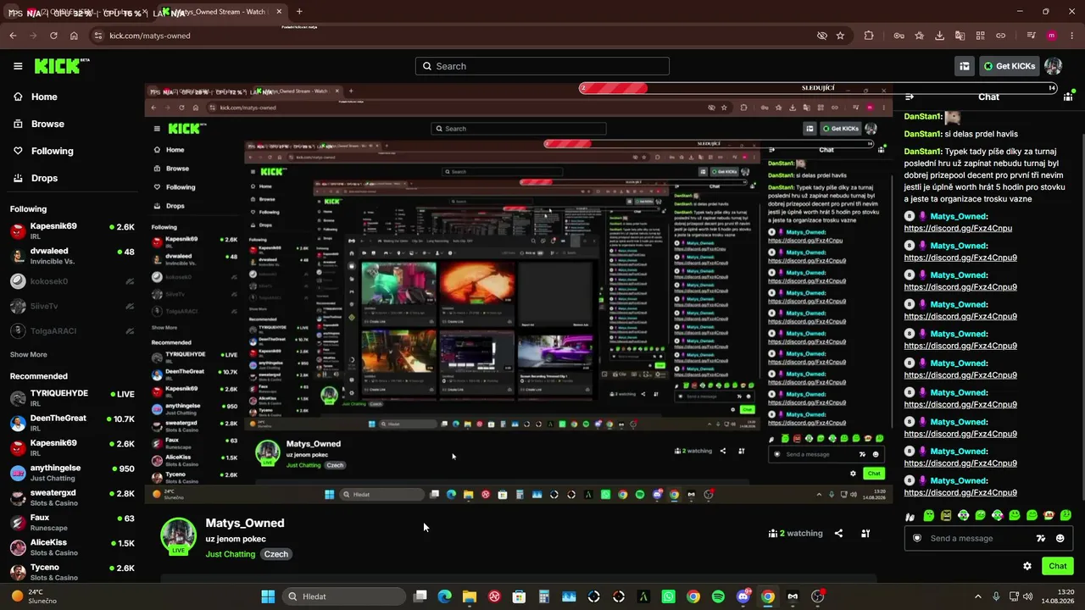1085x610 pixels.
Task: Send message with the green Chat button
Action: (x=1058, y=566)
